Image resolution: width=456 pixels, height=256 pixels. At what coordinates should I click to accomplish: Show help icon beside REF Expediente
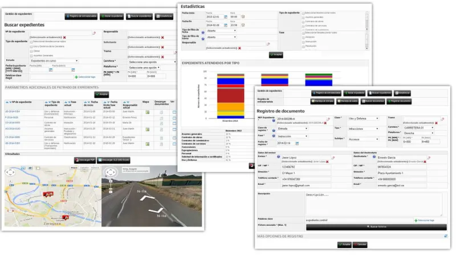(274, 121)
